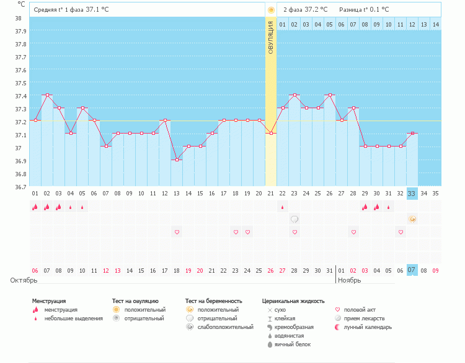Click the weak positive pregnancy test legend icon
This screenshot has height=363, width=465.
(x=189, y=327)
